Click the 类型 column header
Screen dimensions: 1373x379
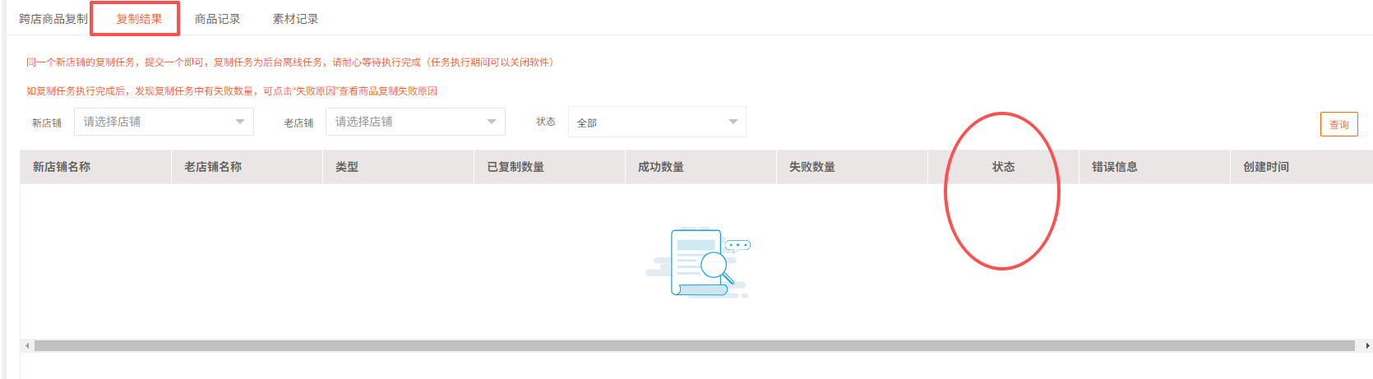click(x=347, y=167)
